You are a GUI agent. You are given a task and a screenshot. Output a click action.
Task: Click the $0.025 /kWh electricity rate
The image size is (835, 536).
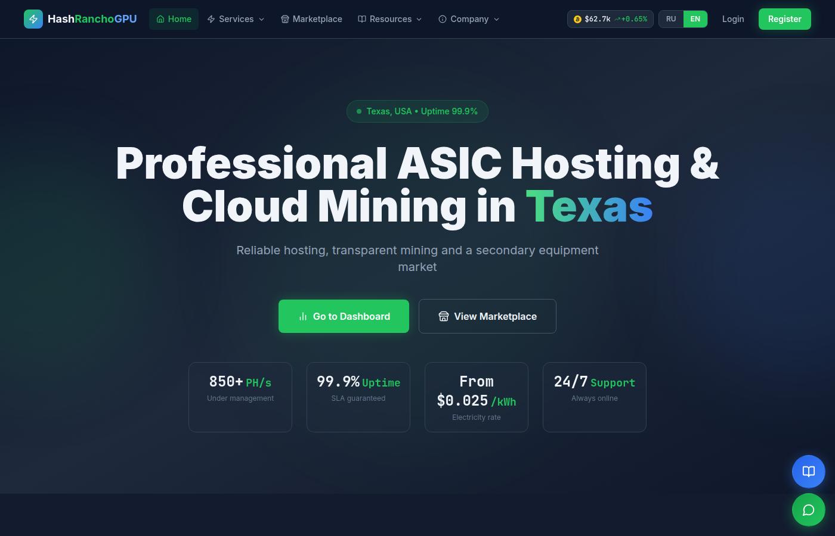click(x=477, y=401)
